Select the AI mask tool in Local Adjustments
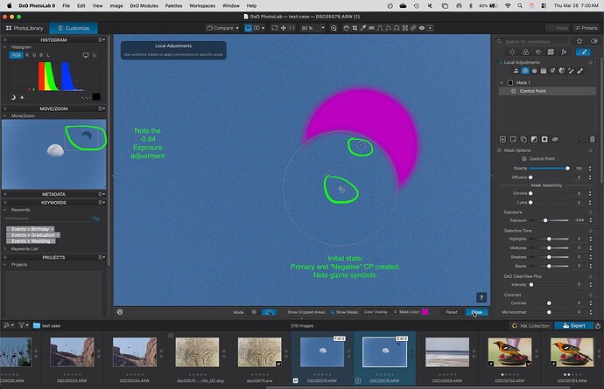This screenshot has width=604, height=389. pos(516,71)
